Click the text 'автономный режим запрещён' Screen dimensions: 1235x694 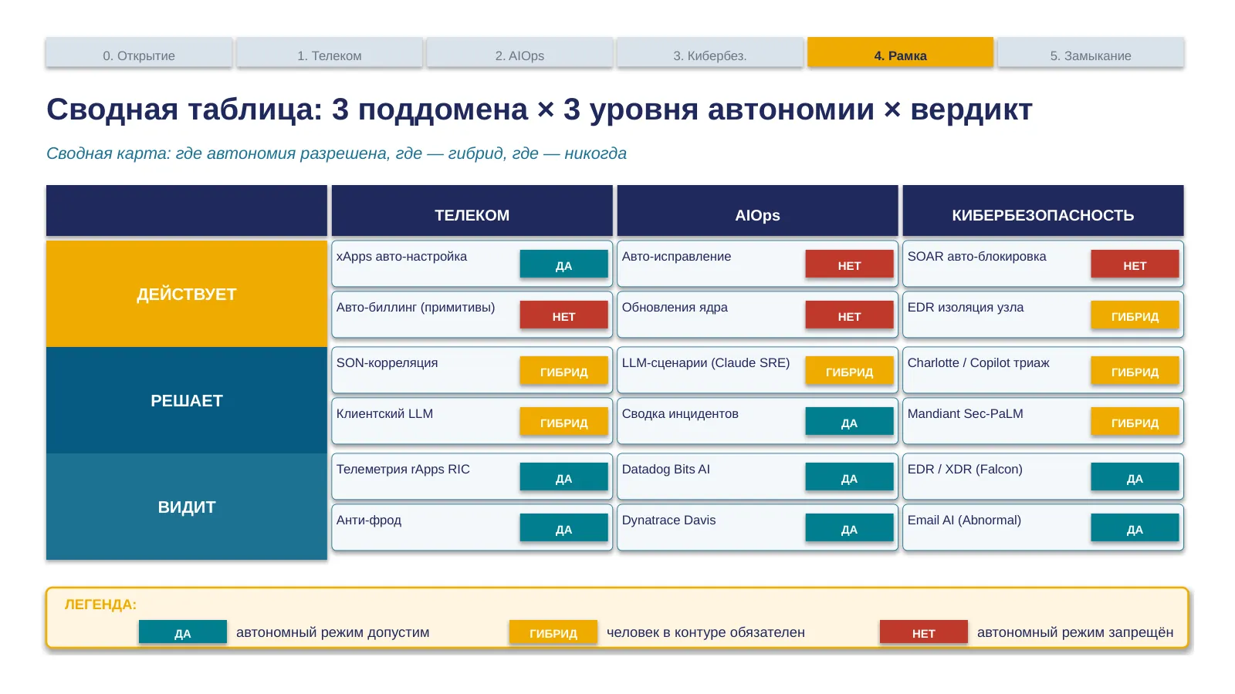tap(1075, 632)
